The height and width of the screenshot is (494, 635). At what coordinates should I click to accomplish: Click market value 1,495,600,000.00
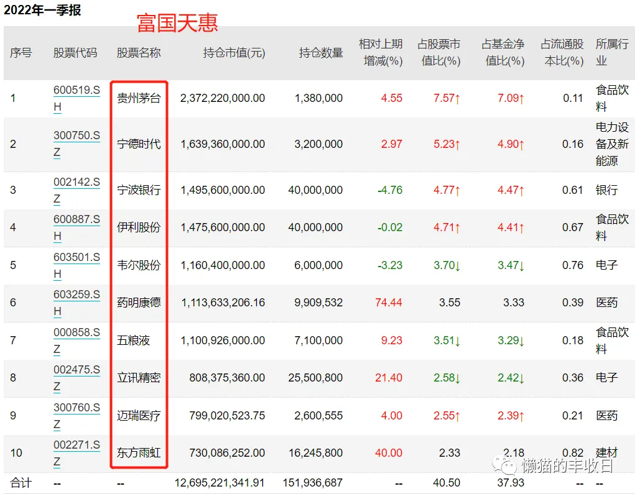[223, 190]
